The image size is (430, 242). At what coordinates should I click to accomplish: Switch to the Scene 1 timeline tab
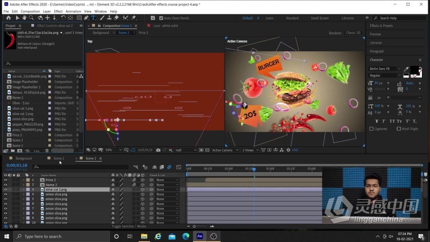click(x=59, y=158)
